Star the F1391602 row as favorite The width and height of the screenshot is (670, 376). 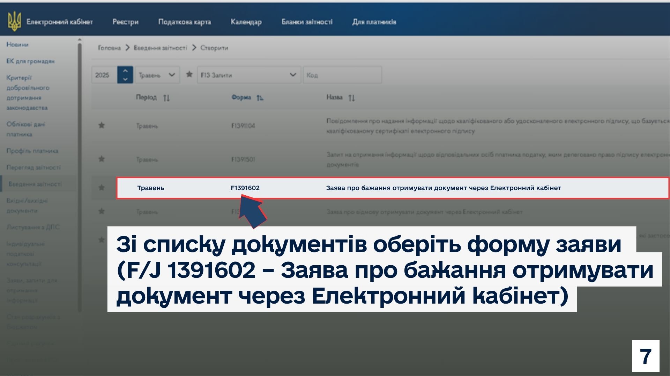(102, 187)
